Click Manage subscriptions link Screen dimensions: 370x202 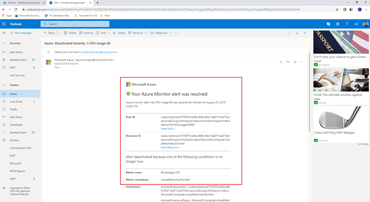click(106, 52)
